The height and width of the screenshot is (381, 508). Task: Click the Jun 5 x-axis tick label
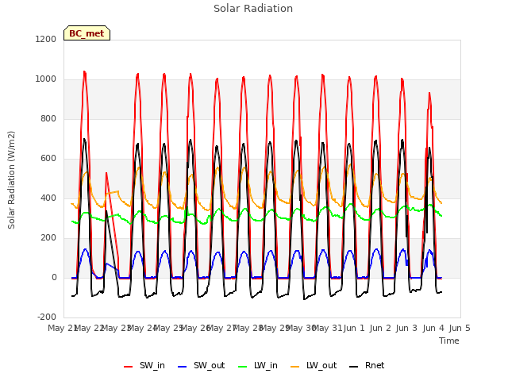[x=460, y=328]
